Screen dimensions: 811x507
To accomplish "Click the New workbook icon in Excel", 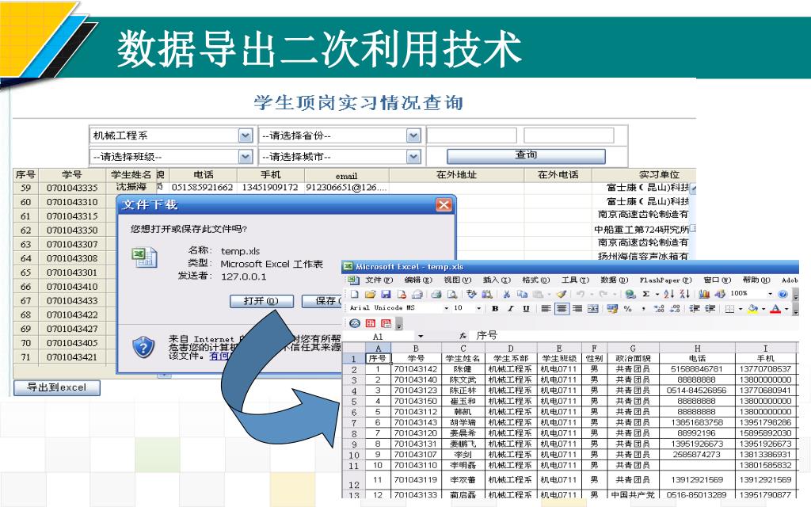I will (x=354, y=295).
